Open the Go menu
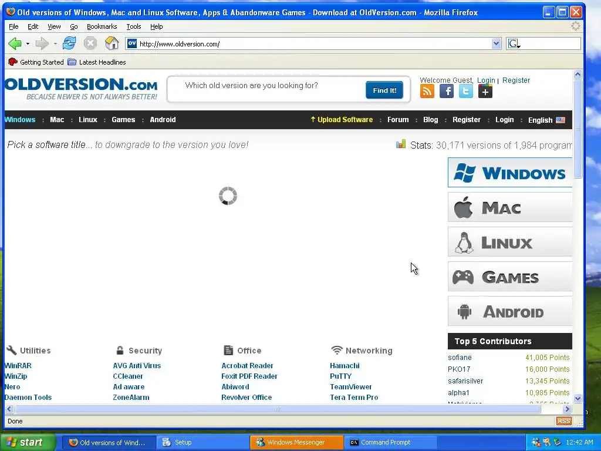This screenshot has height=451, width=601. tap(73, 26)
